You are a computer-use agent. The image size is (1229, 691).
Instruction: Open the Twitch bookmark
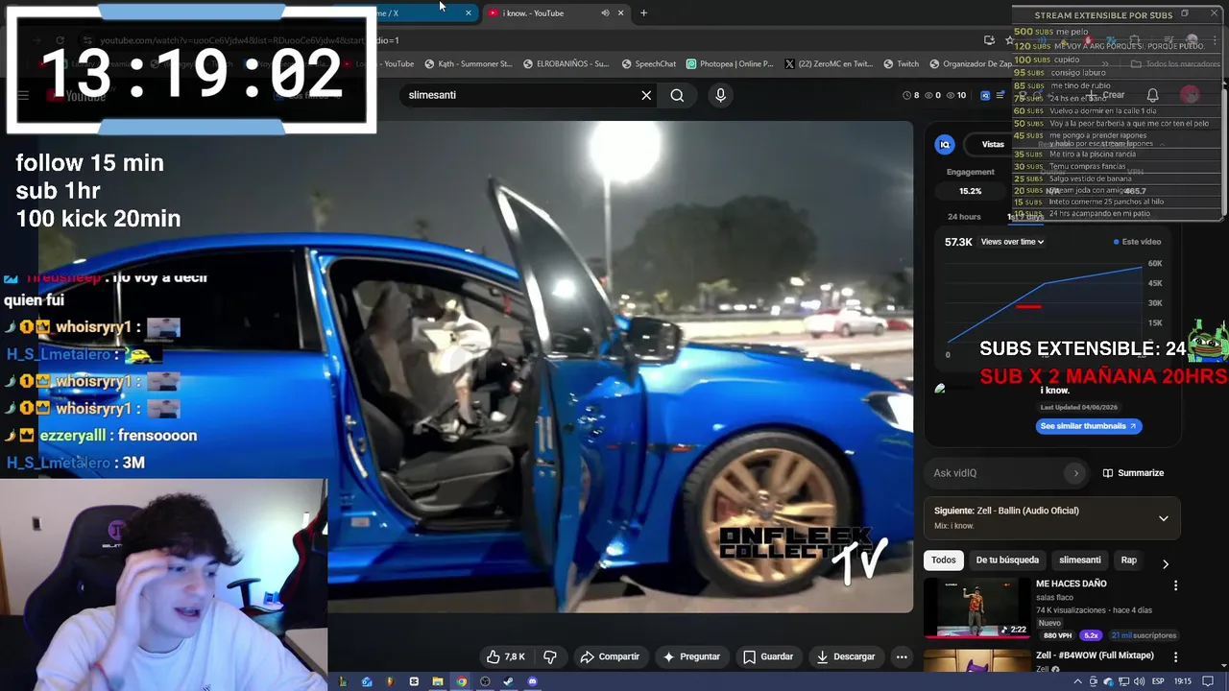tap(901, 64)
